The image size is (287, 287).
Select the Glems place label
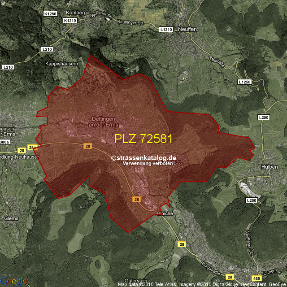click(x=10, y=218)
